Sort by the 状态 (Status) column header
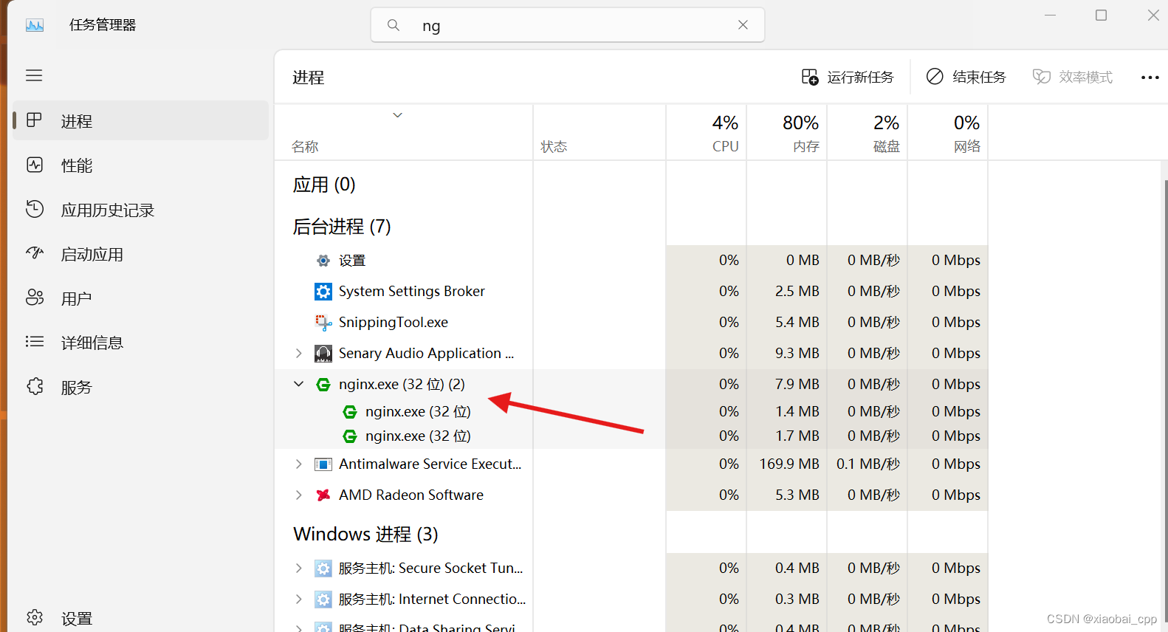Image resolution: width=1168 pixels, height=632 pixels. [600, 133]
